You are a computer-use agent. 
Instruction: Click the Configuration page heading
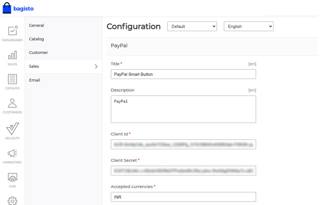click(134, 26)
